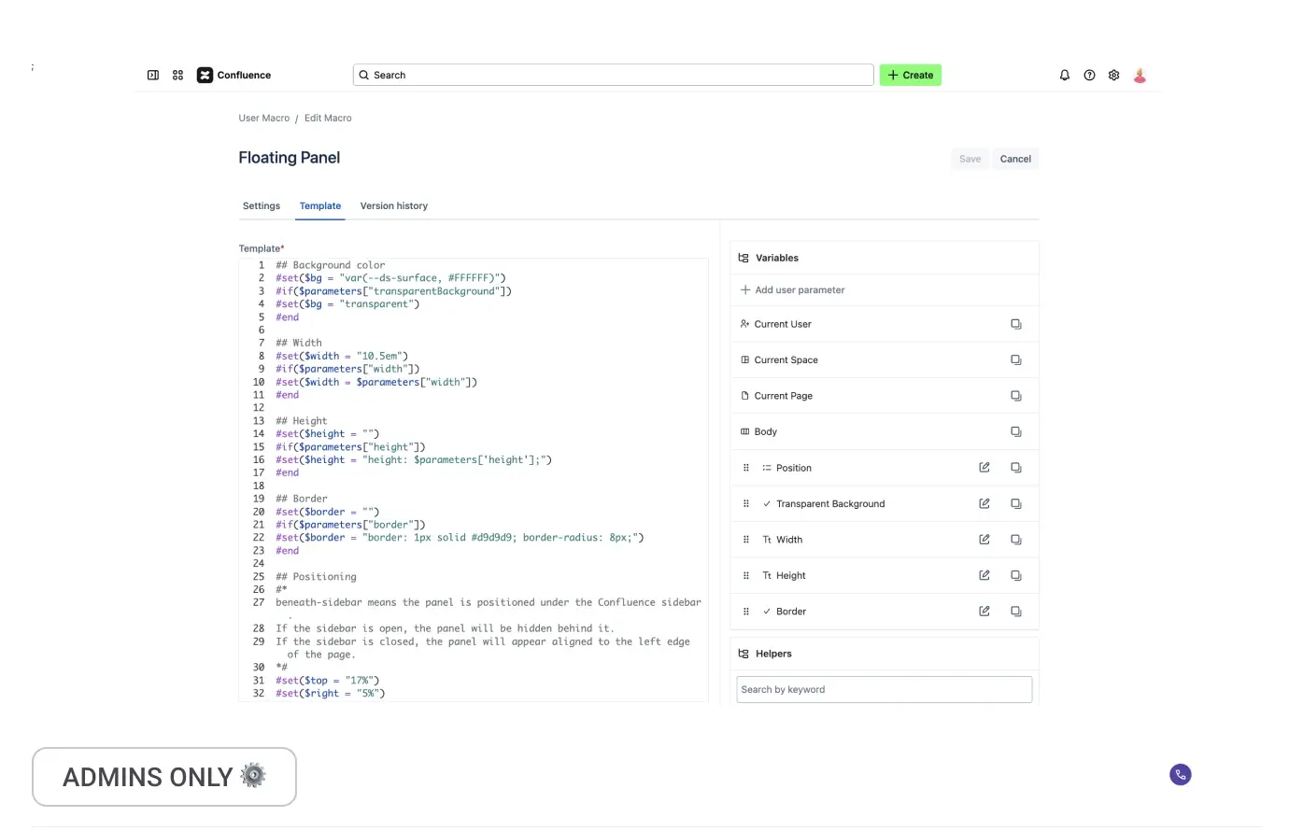Click the Helpers section header
Screen dimensions: 1289x831
(885, 654)
